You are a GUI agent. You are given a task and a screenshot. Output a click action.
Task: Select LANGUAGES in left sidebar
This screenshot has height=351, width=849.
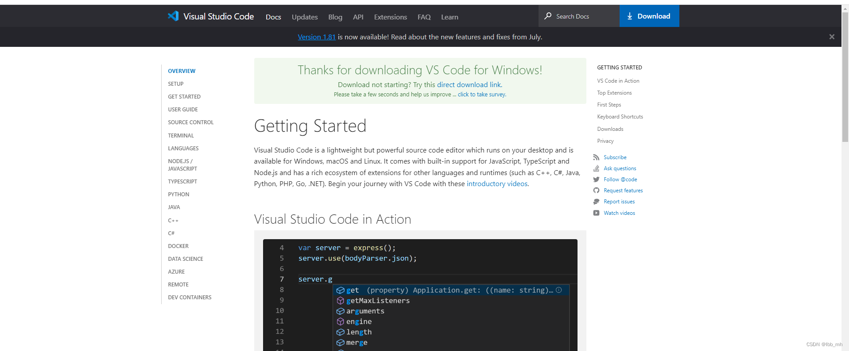click(183, 149)
